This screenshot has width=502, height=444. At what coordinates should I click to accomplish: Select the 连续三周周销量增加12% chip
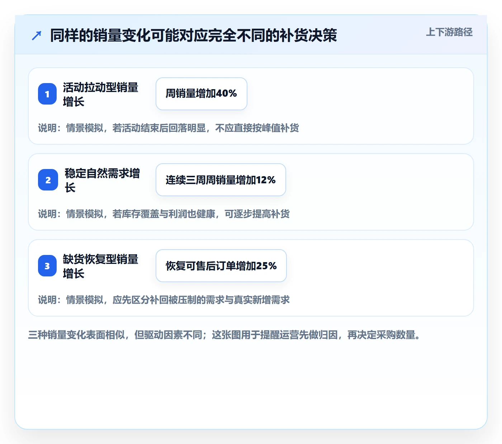(x=221, y=180)
